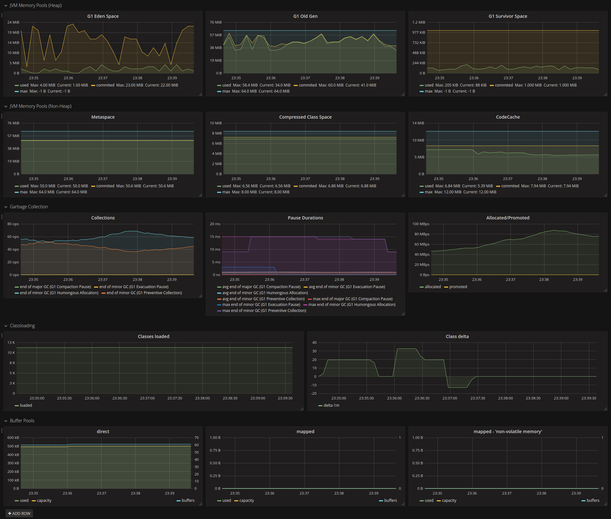Collapse the Classloading row chevron
Image resolution: width=611 pixels, height=519 pixels.
[x=6, y=326]
